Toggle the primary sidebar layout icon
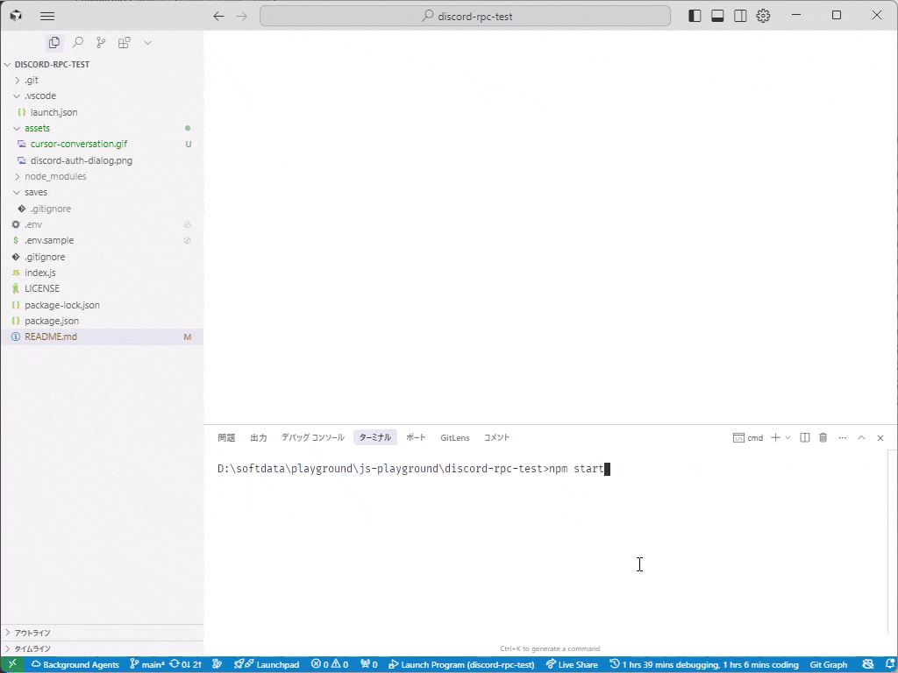 [x=695, y=16]
